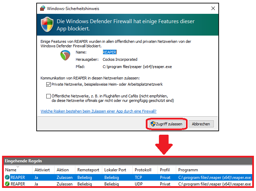Sort rules by the Protokoll column header
Screen dimensions: 256x191
point(143,170)
